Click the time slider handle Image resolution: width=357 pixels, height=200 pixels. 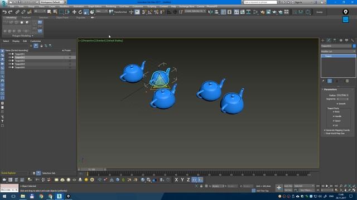(92, 169)
